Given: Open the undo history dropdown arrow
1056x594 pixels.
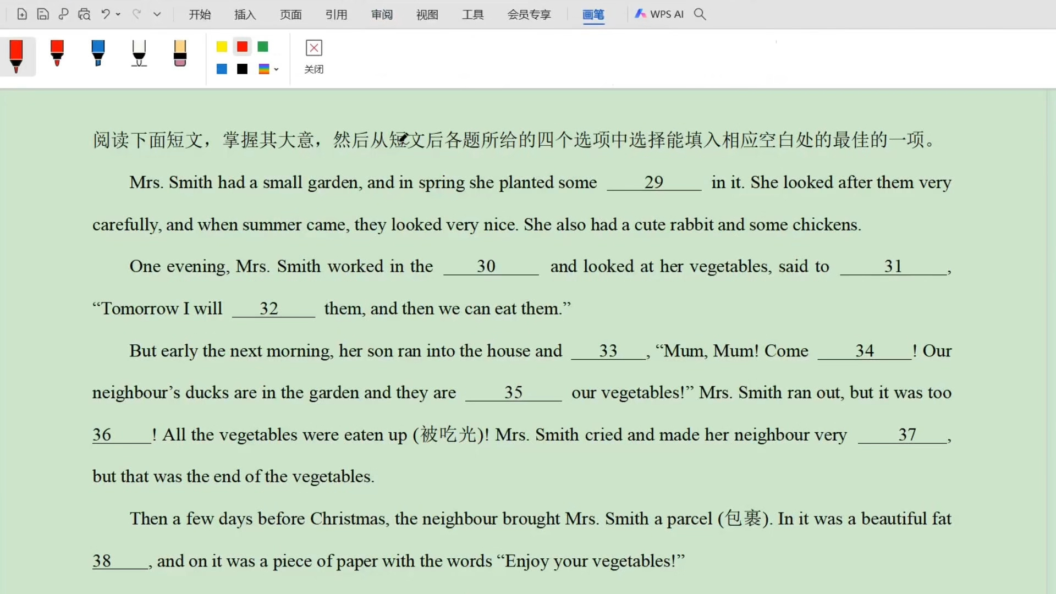Looking at the screenshot, I should point(118,14).
